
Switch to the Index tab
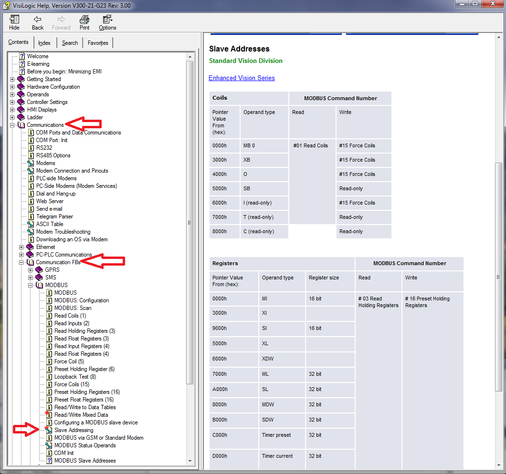(44, 43)
